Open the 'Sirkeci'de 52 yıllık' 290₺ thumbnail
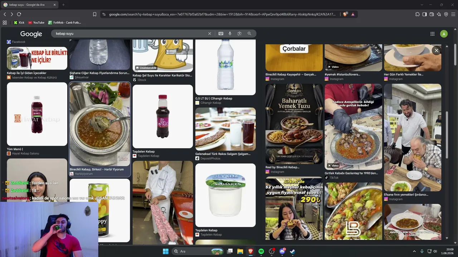 tap(294, 208)
